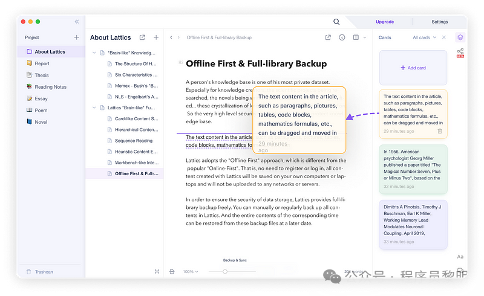The width and height of the screenshot is (484, 296).
Task: Click the Backup & Sync label
Action: [x=235, y=260]
